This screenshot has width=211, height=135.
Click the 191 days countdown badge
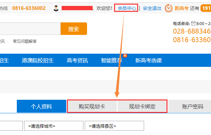point(206,8)
